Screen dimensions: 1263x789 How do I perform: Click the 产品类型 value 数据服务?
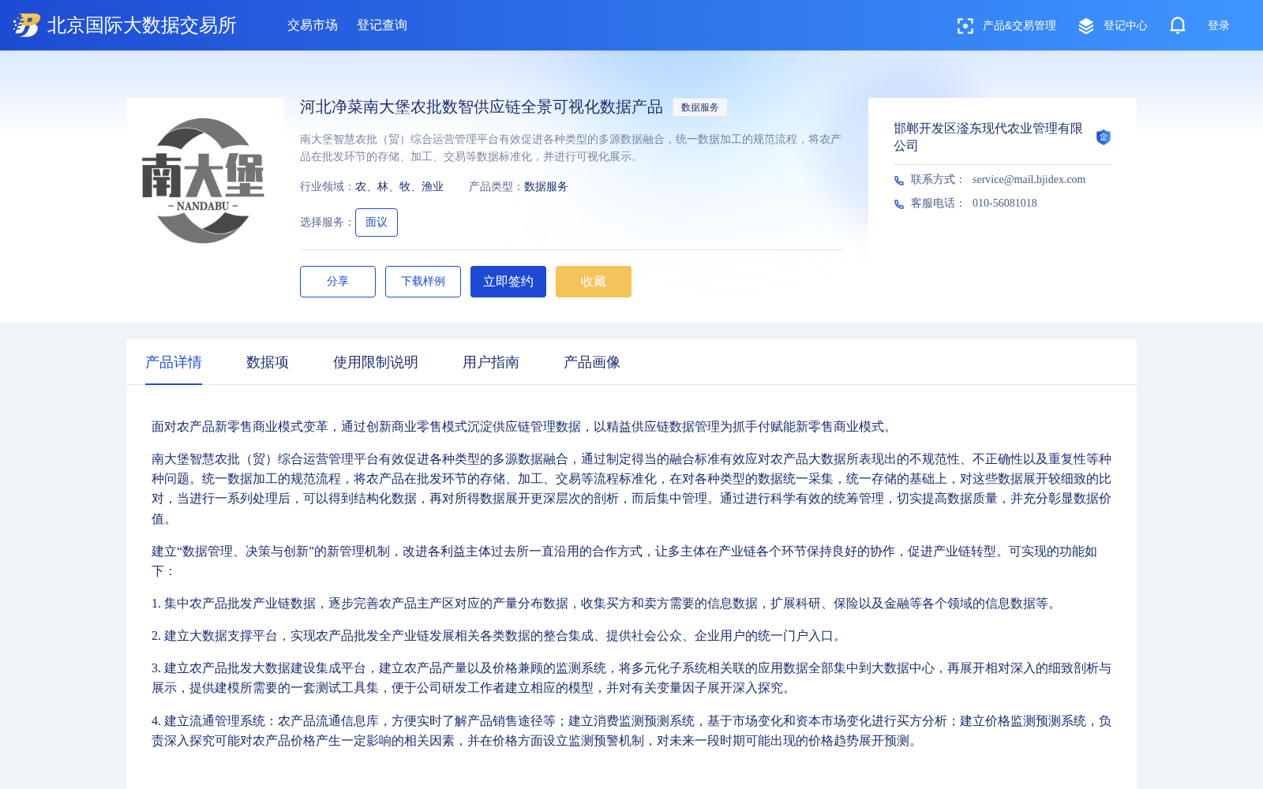546,187
